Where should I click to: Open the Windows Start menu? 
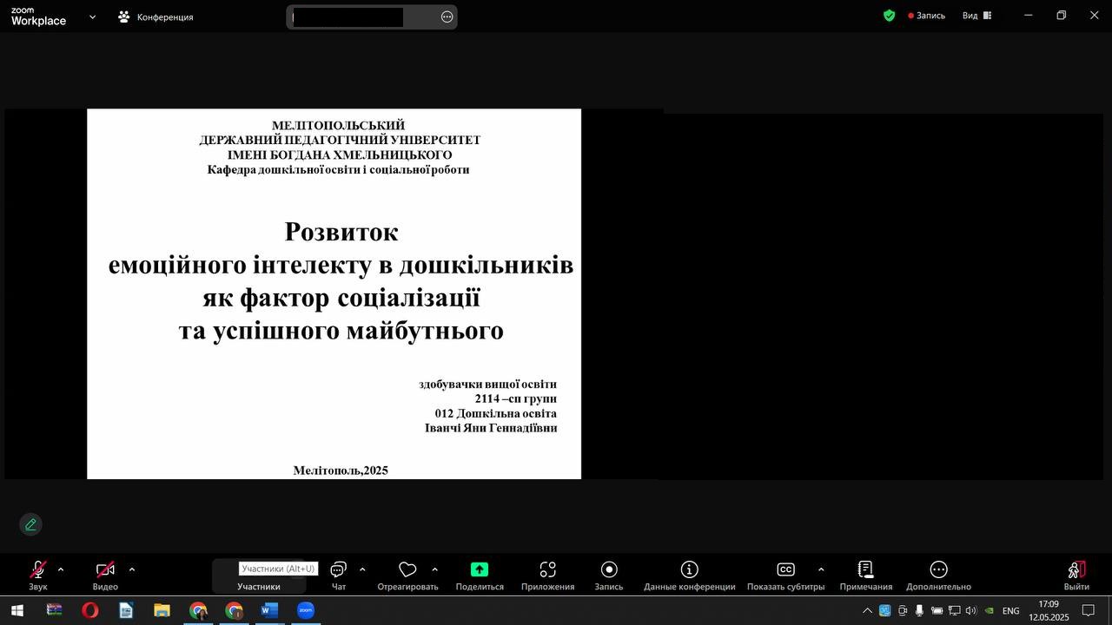(17, 610)
